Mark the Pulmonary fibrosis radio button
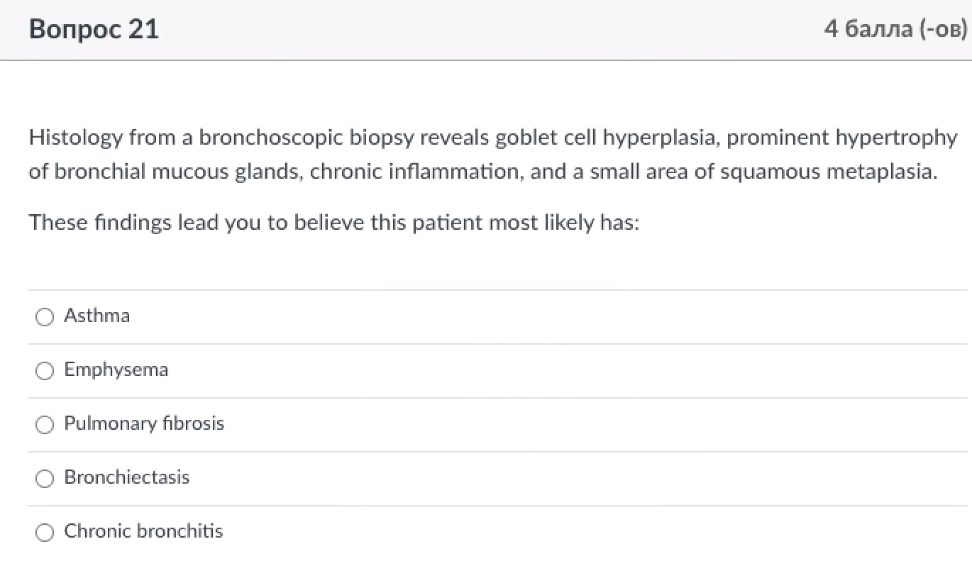972x583 pixels. [x=45, y=424]
